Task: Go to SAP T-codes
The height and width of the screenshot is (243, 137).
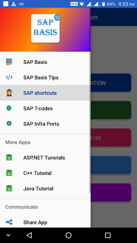Action: tap(45, 108)
